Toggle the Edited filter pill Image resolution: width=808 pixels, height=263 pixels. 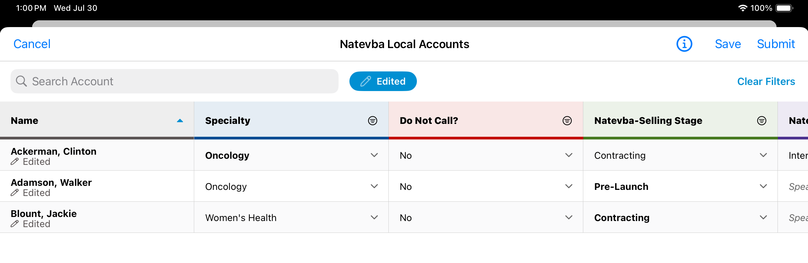(383, 81)
